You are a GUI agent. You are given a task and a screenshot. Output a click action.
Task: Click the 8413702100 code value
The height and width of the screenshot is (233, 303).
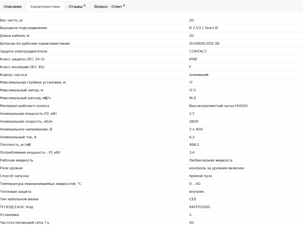200,207
